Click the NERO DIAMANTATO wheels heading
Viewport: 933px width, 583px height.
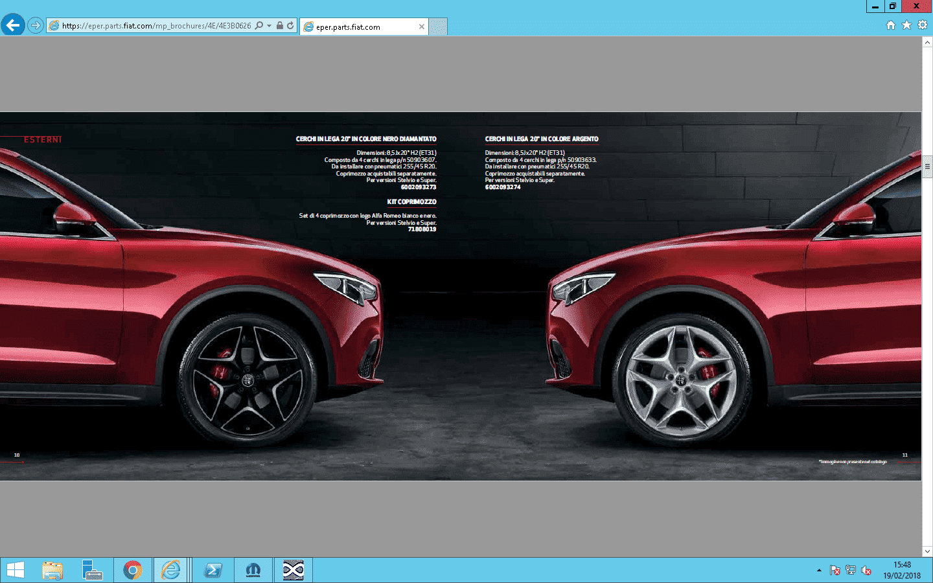(x=366, y=139)
